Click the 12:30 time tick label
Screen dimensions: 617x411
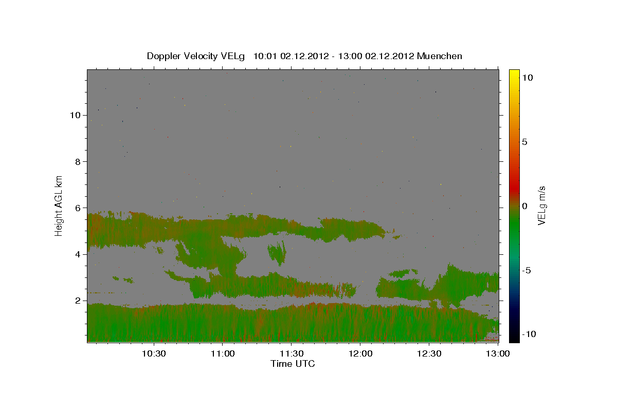(x=429, y=353)
